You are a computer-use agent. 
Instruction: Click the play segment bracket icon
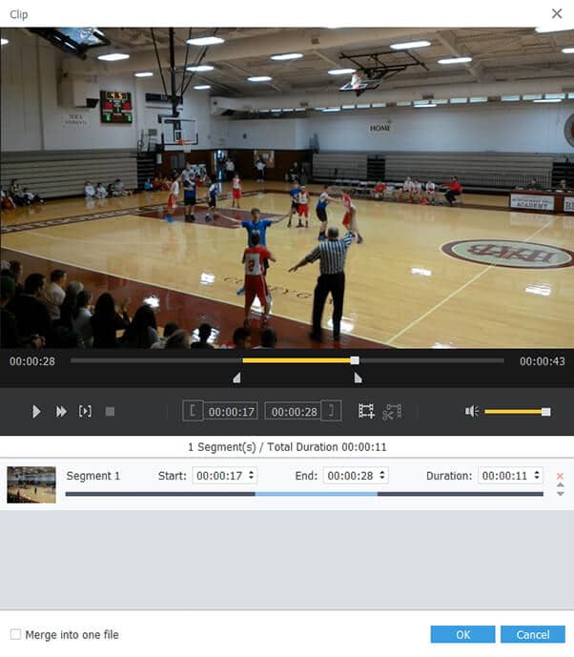click(x=85, y=411)
